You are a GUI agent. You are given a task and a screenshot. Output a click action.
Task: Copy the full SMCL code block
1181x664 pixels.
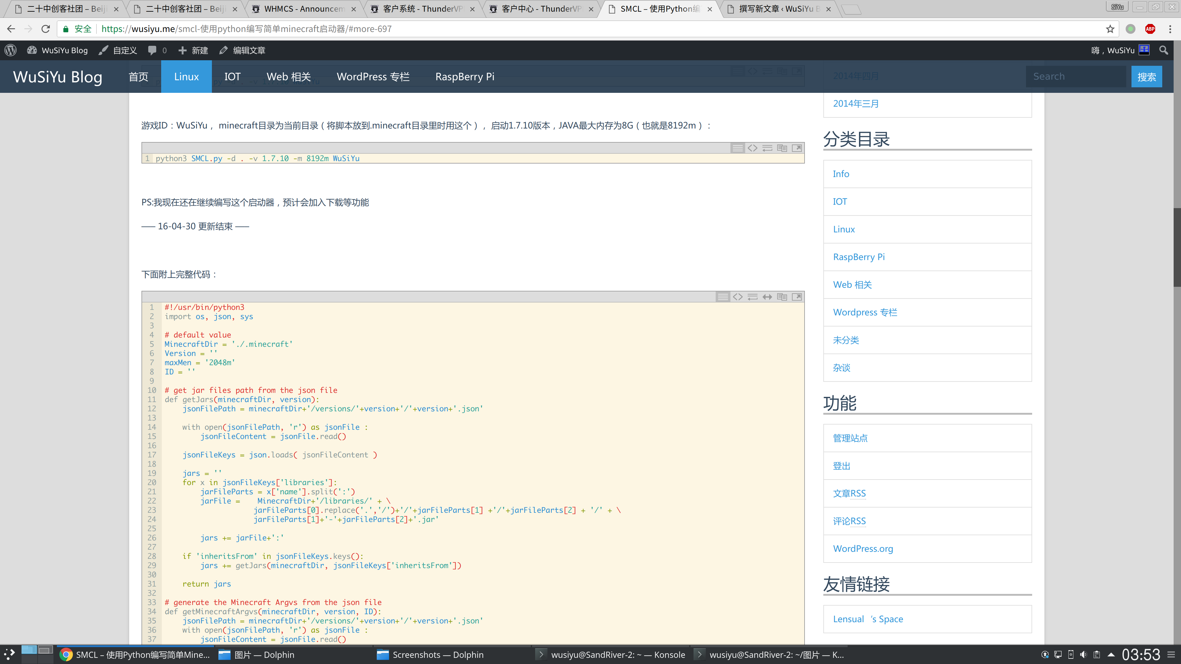pos(782,297)
